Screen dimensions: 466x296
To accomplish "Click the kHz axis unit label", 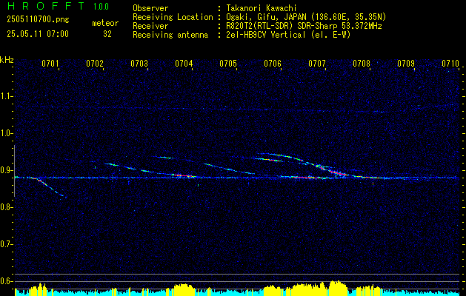I will pos(7,60).
